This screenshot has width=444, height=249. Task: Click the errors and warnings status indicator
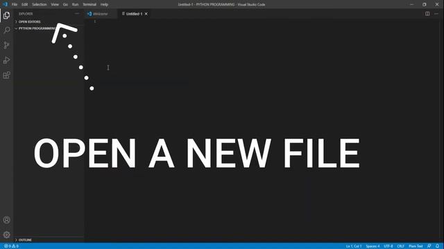(11, 246)
